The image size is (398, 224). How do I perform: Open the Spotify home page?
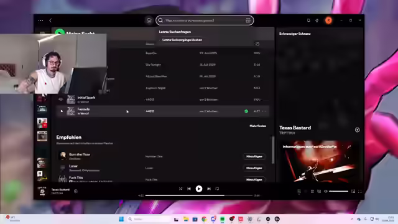149,21
